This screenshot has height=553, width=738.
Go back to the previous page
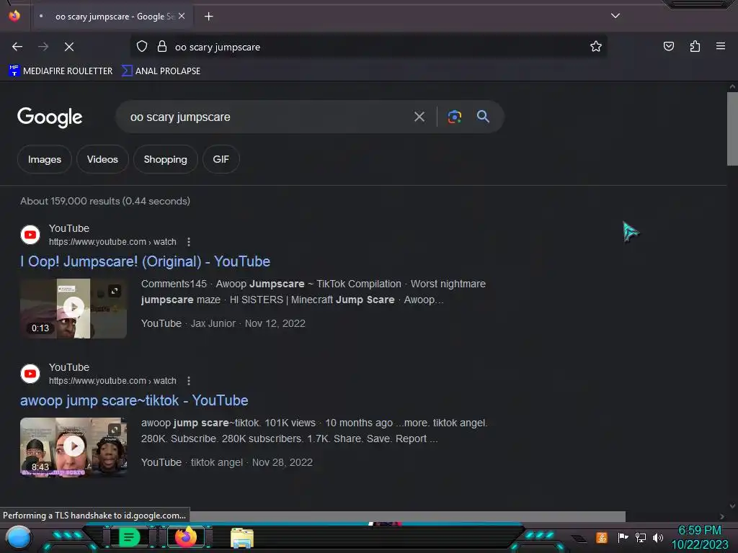17,47
